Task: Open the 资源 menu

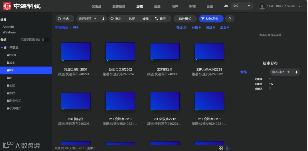Action: click(x=157, y=7)
